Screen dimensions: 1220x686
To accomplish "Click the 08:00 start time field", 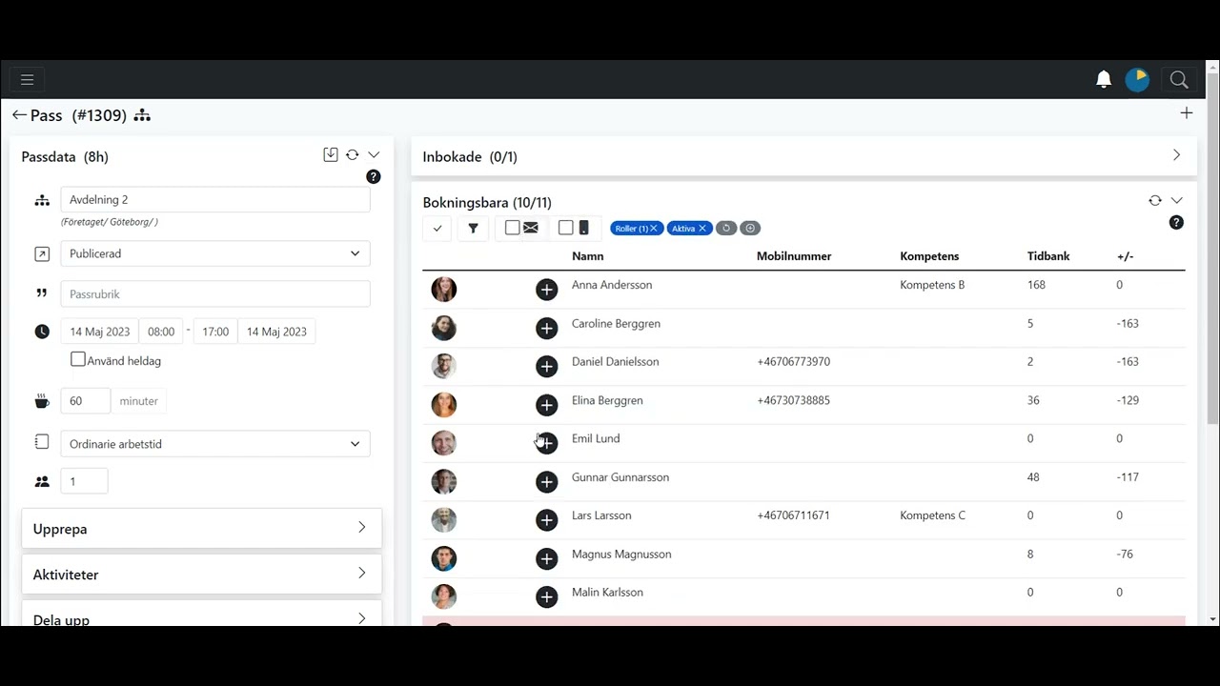I will 161,332.
